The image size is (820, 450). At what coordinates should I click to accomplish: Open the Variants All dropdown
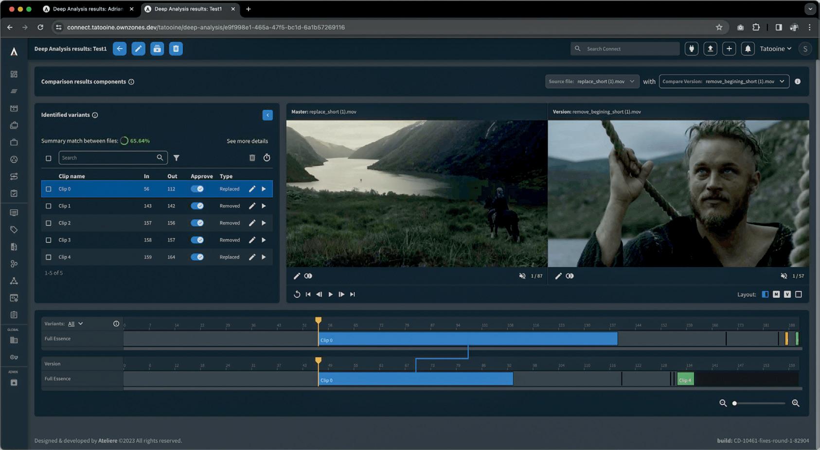point(75,324)
